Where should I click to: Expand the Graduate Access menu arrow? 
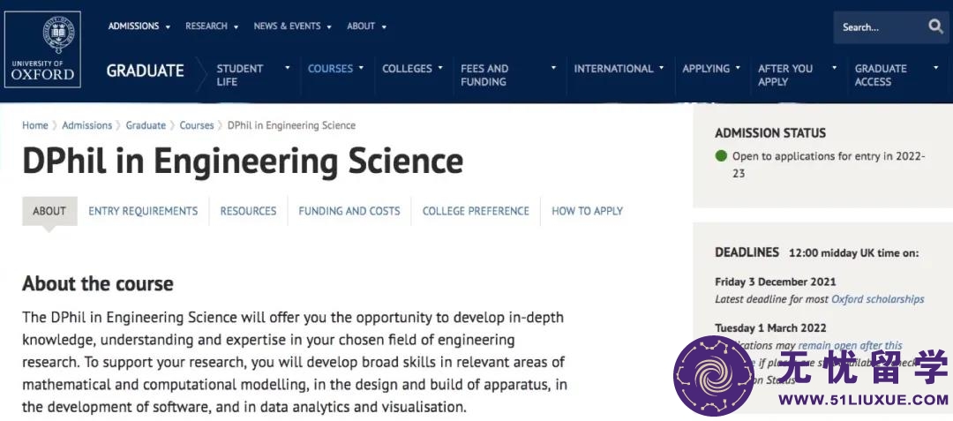pyautogui.click(x=935, y=68)
